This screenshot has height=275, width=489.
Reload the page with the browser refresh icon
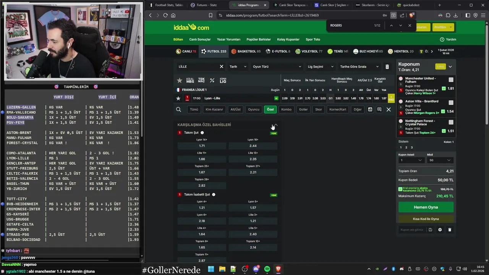[165, 15]
